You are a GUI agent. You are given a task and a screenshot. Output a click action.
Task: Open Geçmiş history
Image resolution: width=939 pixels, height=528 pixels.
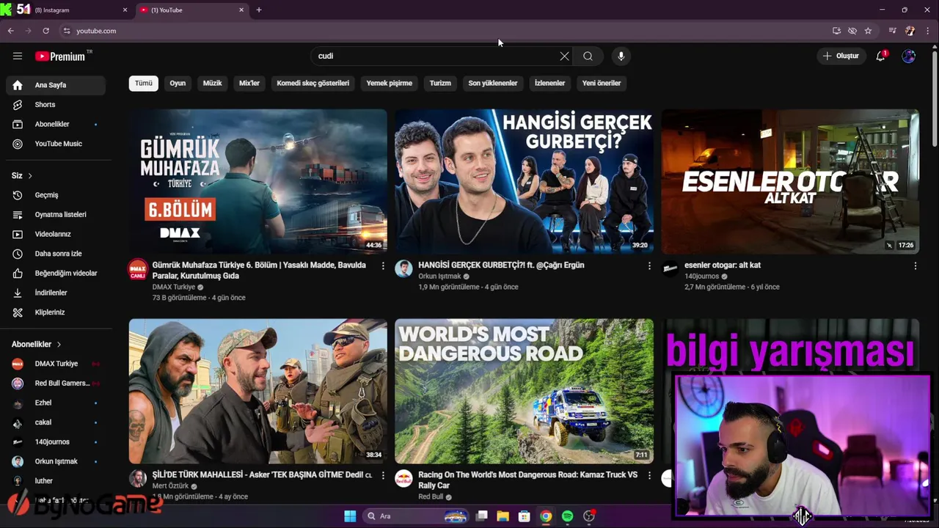[56, 195]
